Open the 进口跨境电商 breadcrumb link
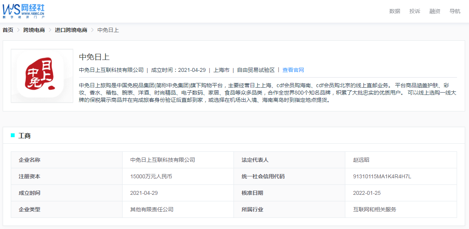Viewport: 469px width, 229px height. coord(71,30)
